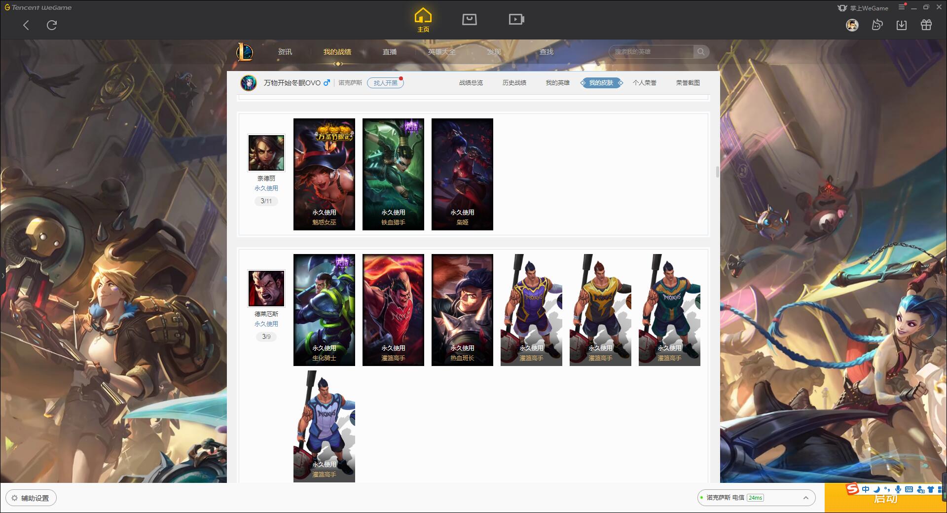Open the 铁血猎手 skin card
Screen dimensions: 947x513
[x=393, y=174]
